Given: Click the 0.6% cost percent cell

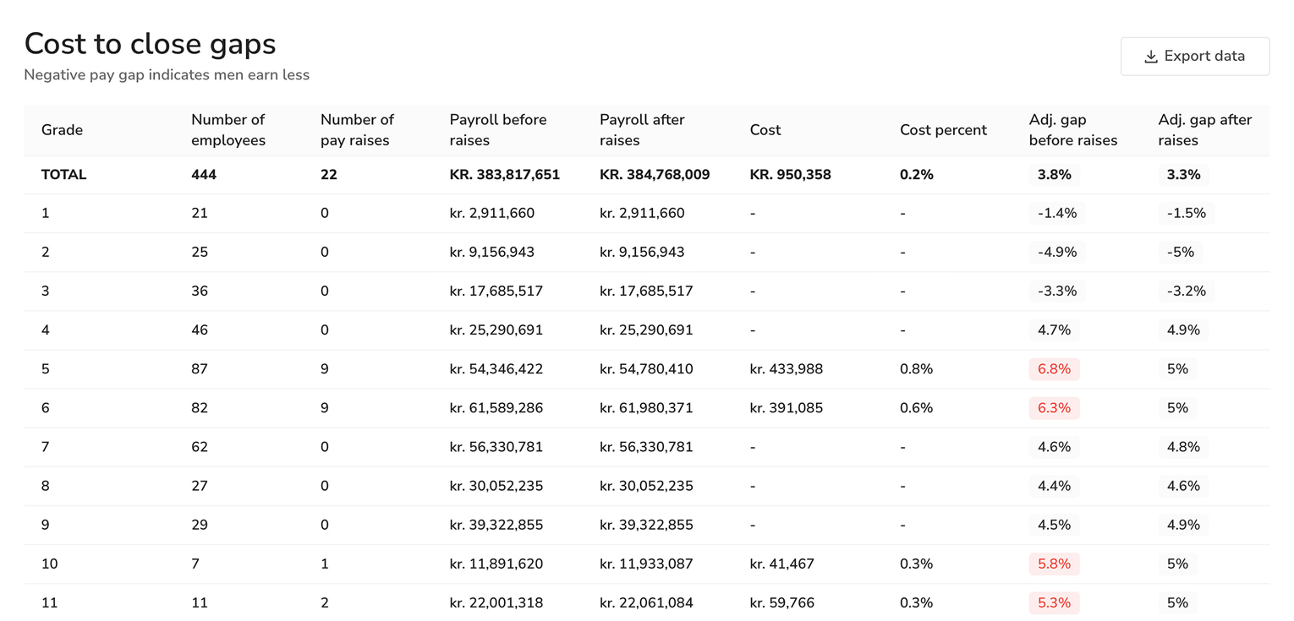Looking at the screenshot, I should click(916, 408).
